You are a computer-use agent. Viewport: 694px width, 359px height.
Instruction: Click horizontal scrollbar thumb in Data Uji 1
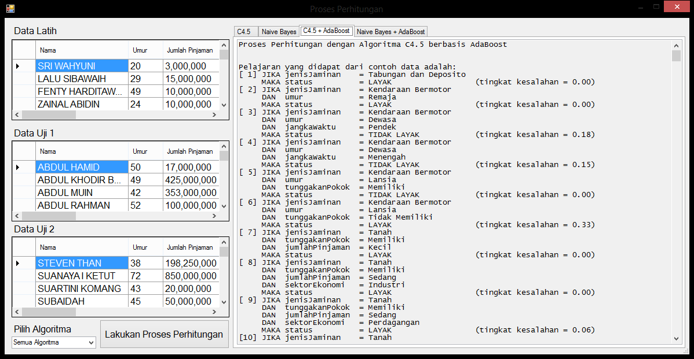(x=48, y=216)
